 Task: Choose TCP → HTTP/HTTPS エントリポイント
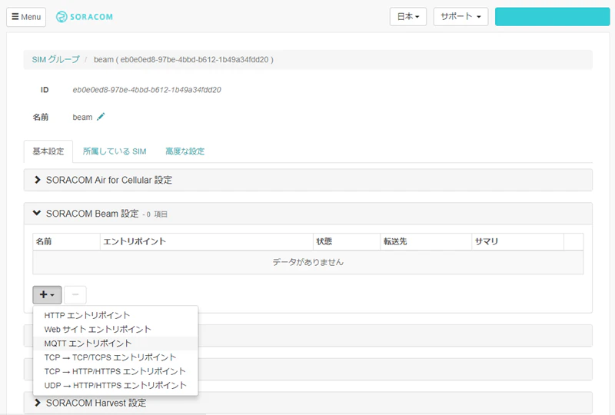click(x=116, y=371)
